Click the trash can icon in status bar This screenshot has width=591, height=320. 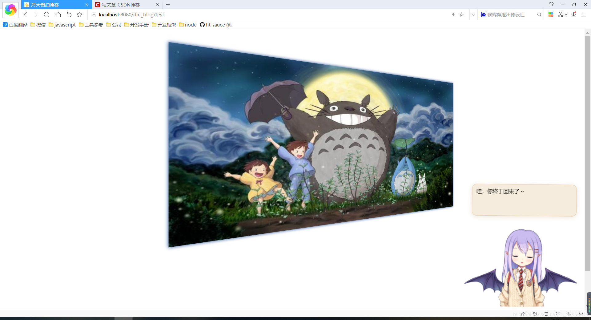pyautogui.click(x=546, y=314)
